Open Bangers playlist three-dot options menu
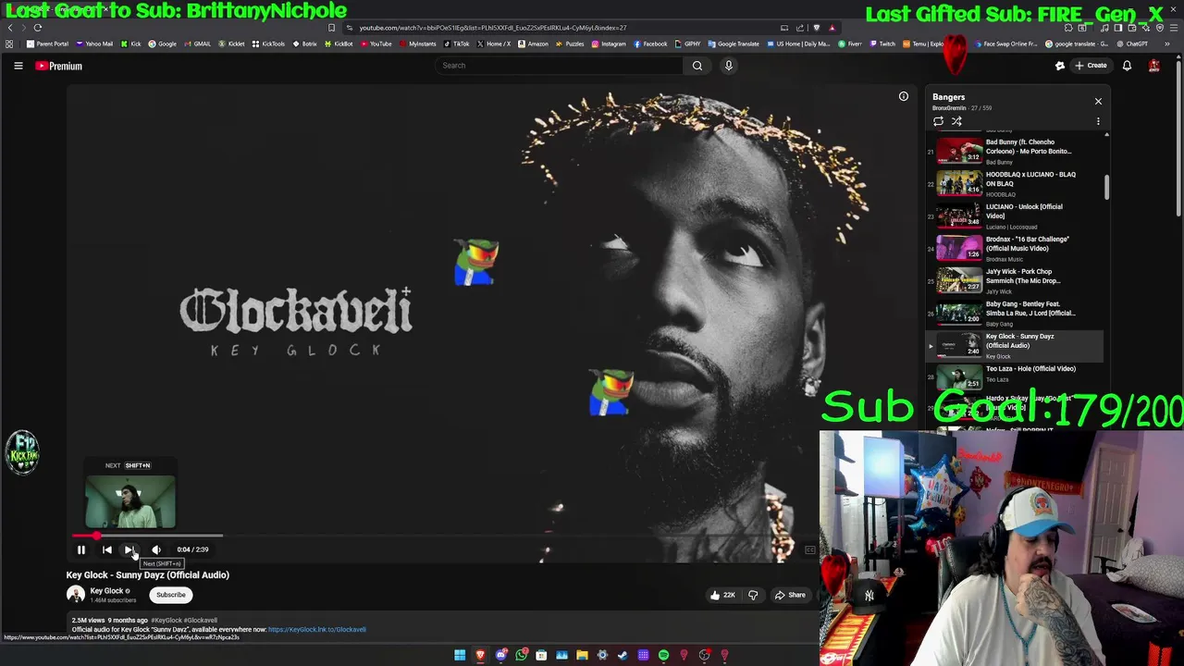 [x=1098, y=121]
